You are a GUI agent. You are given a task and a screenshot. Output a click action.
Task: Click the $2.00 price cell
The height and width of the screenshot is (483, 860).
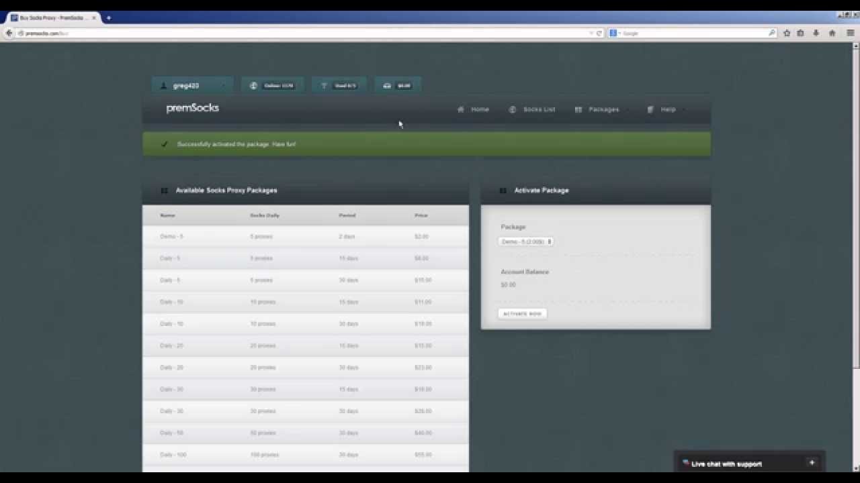(421, 237)
